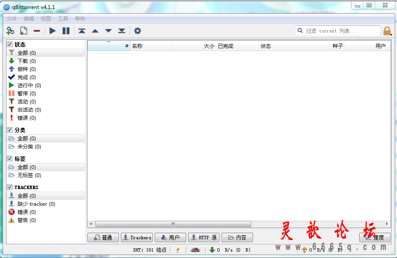Click the add torrent link icon
The image size is (397, 258).
(10, 31)
